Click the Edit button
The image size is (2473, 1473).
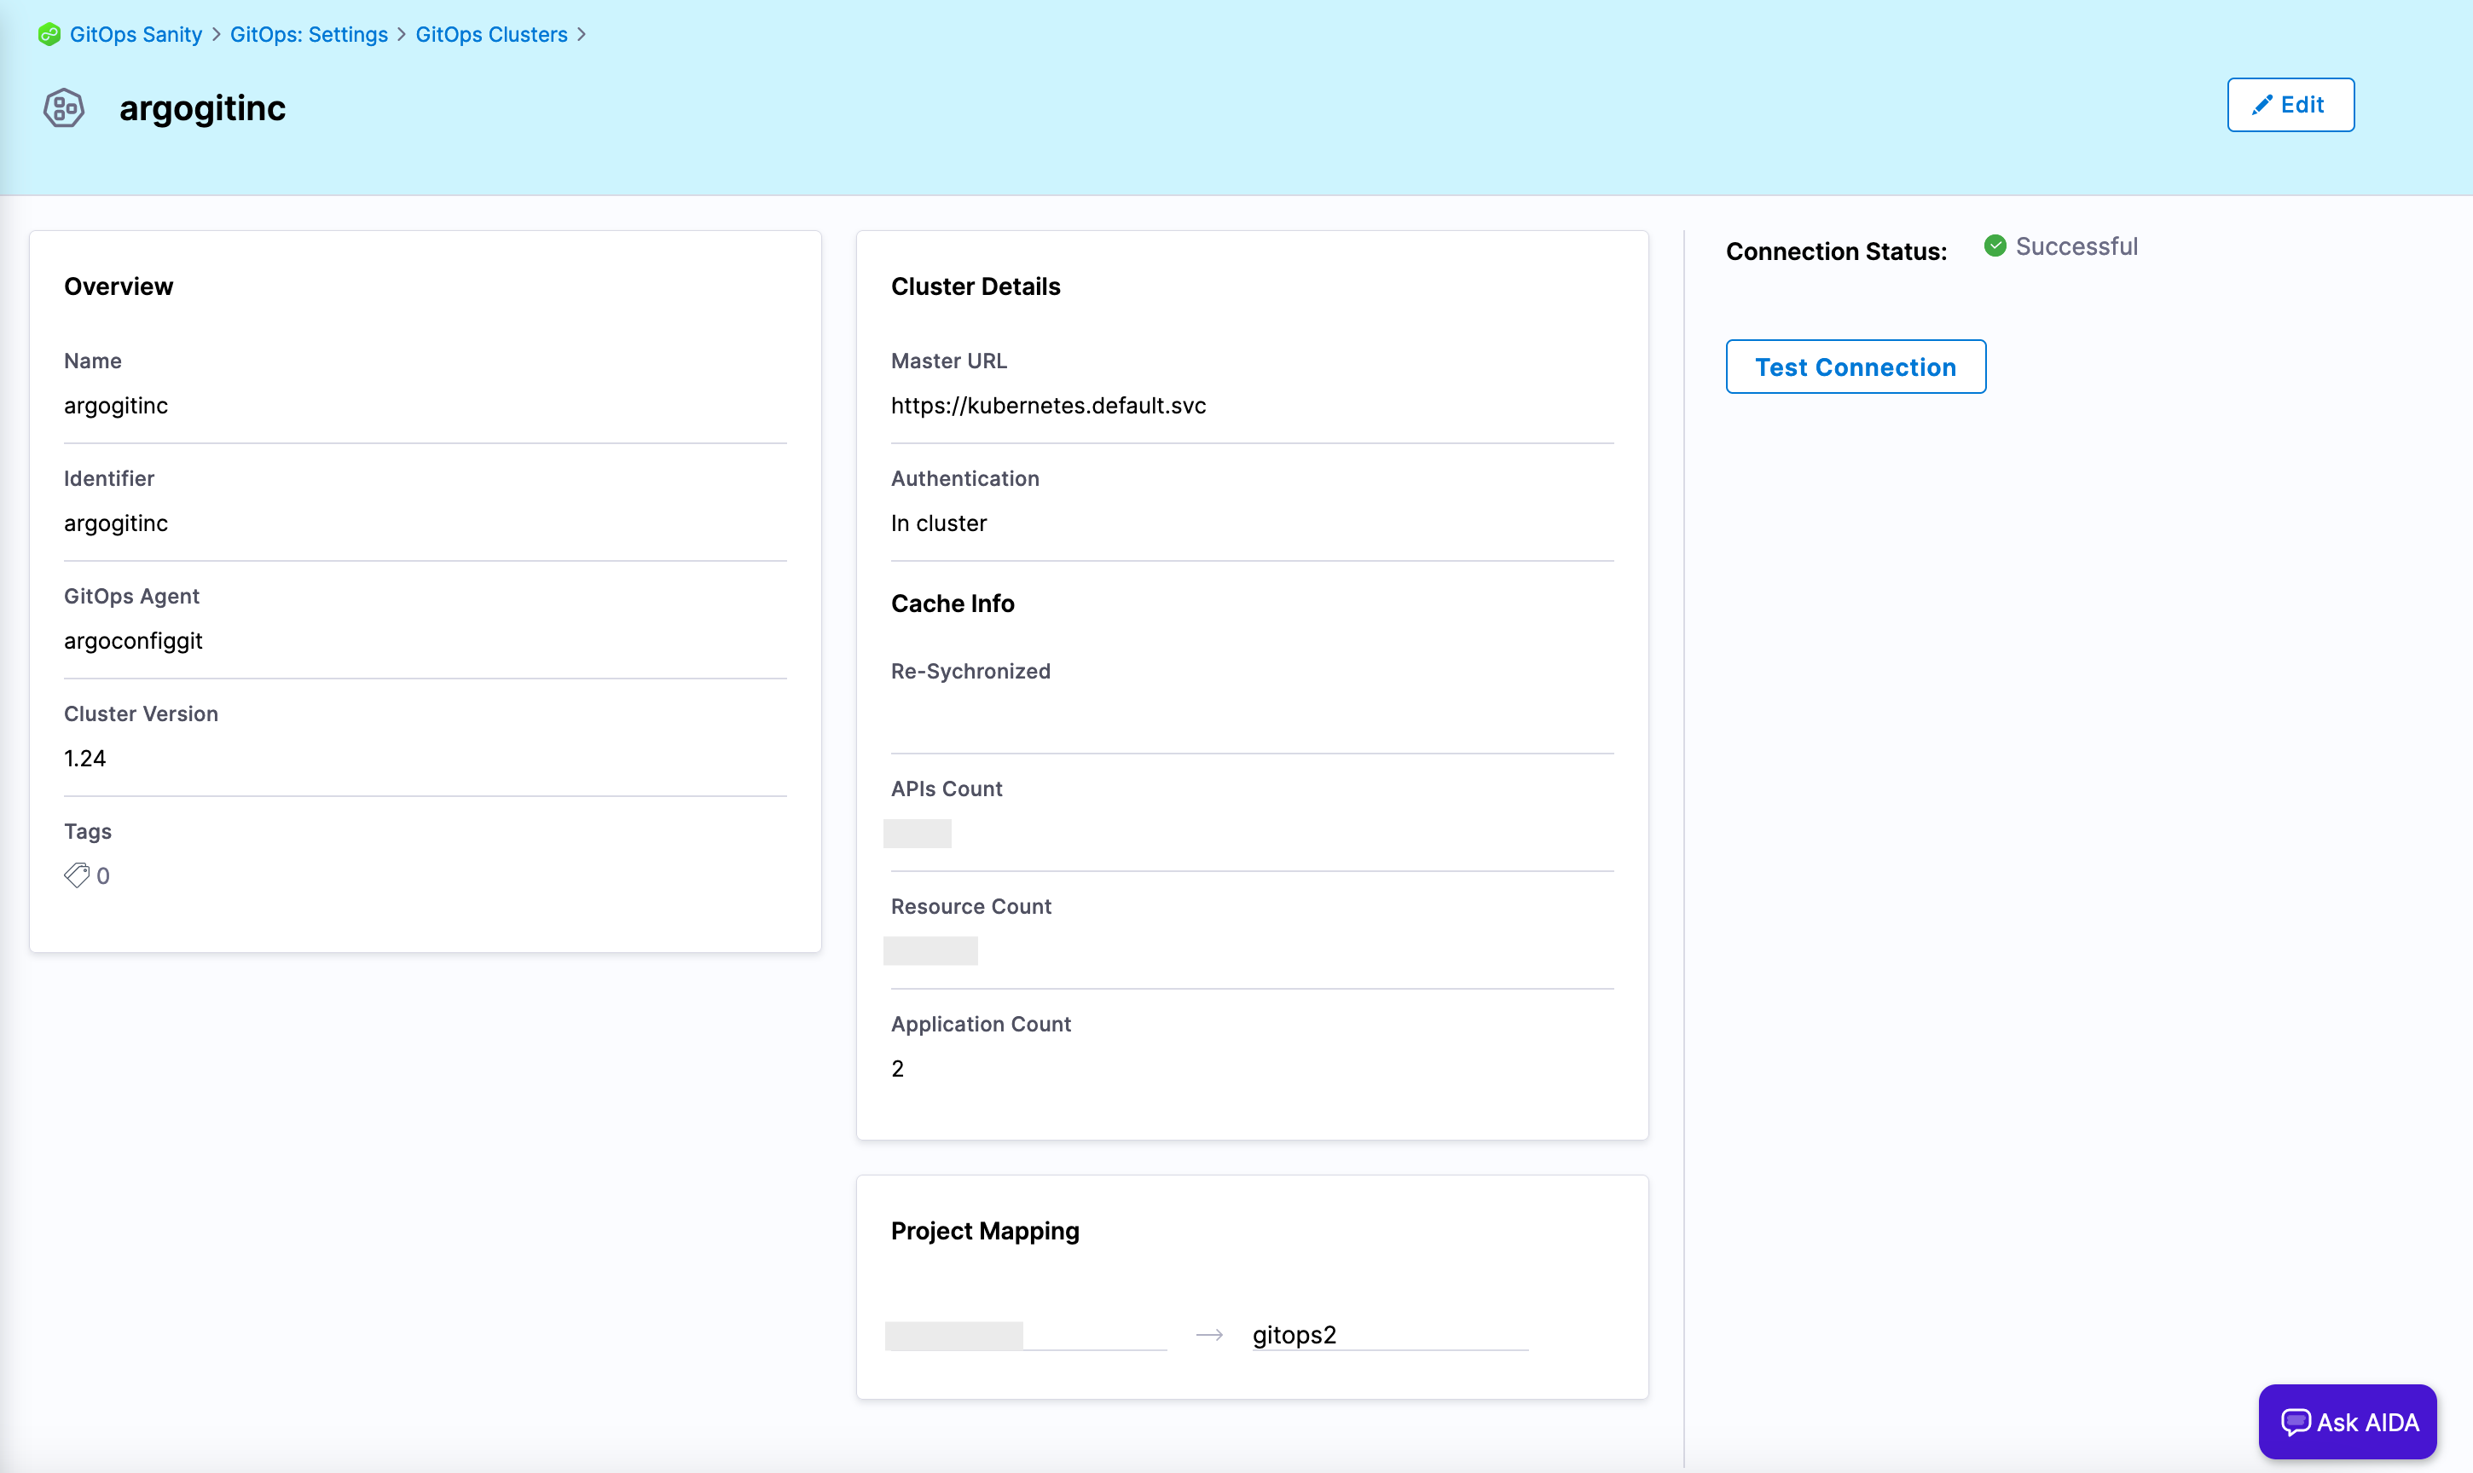click(2290, 105)
